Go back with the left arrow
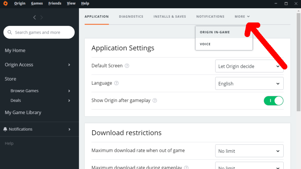This screenshot has height=169, width=301. coord(35,17)
